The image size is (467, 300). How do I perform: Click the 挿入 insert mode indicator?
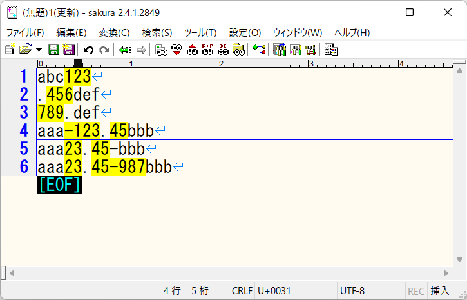pyautogui.click(x=439, y=290)
